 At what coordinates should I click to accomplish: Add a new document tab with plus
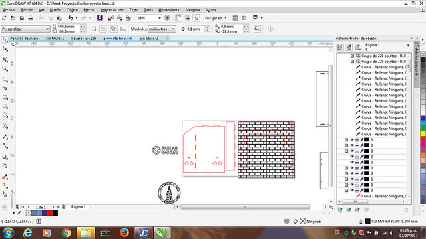[168, 39]
